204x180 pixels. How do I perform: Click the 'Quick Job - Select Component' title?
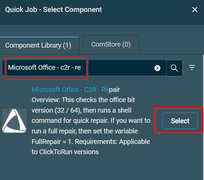click(x=53, y=10)
